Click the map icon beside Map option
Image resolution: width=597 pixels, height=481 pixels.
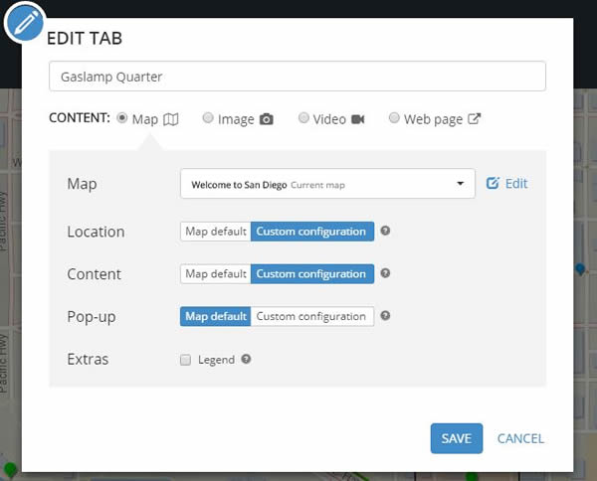(x=171, y=119)
